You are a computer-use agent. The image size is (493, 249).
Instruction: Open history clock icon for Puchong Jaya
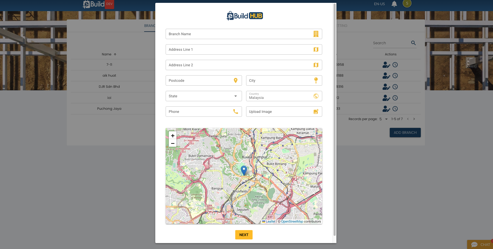pos(395,109)
